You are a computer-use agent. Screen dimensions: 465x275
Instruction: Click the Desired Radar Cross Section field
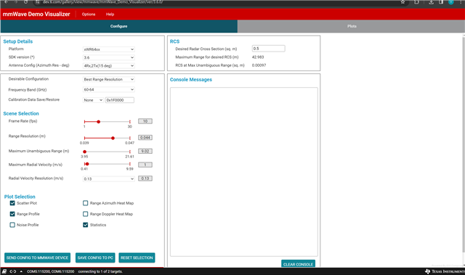coord(268,49)
